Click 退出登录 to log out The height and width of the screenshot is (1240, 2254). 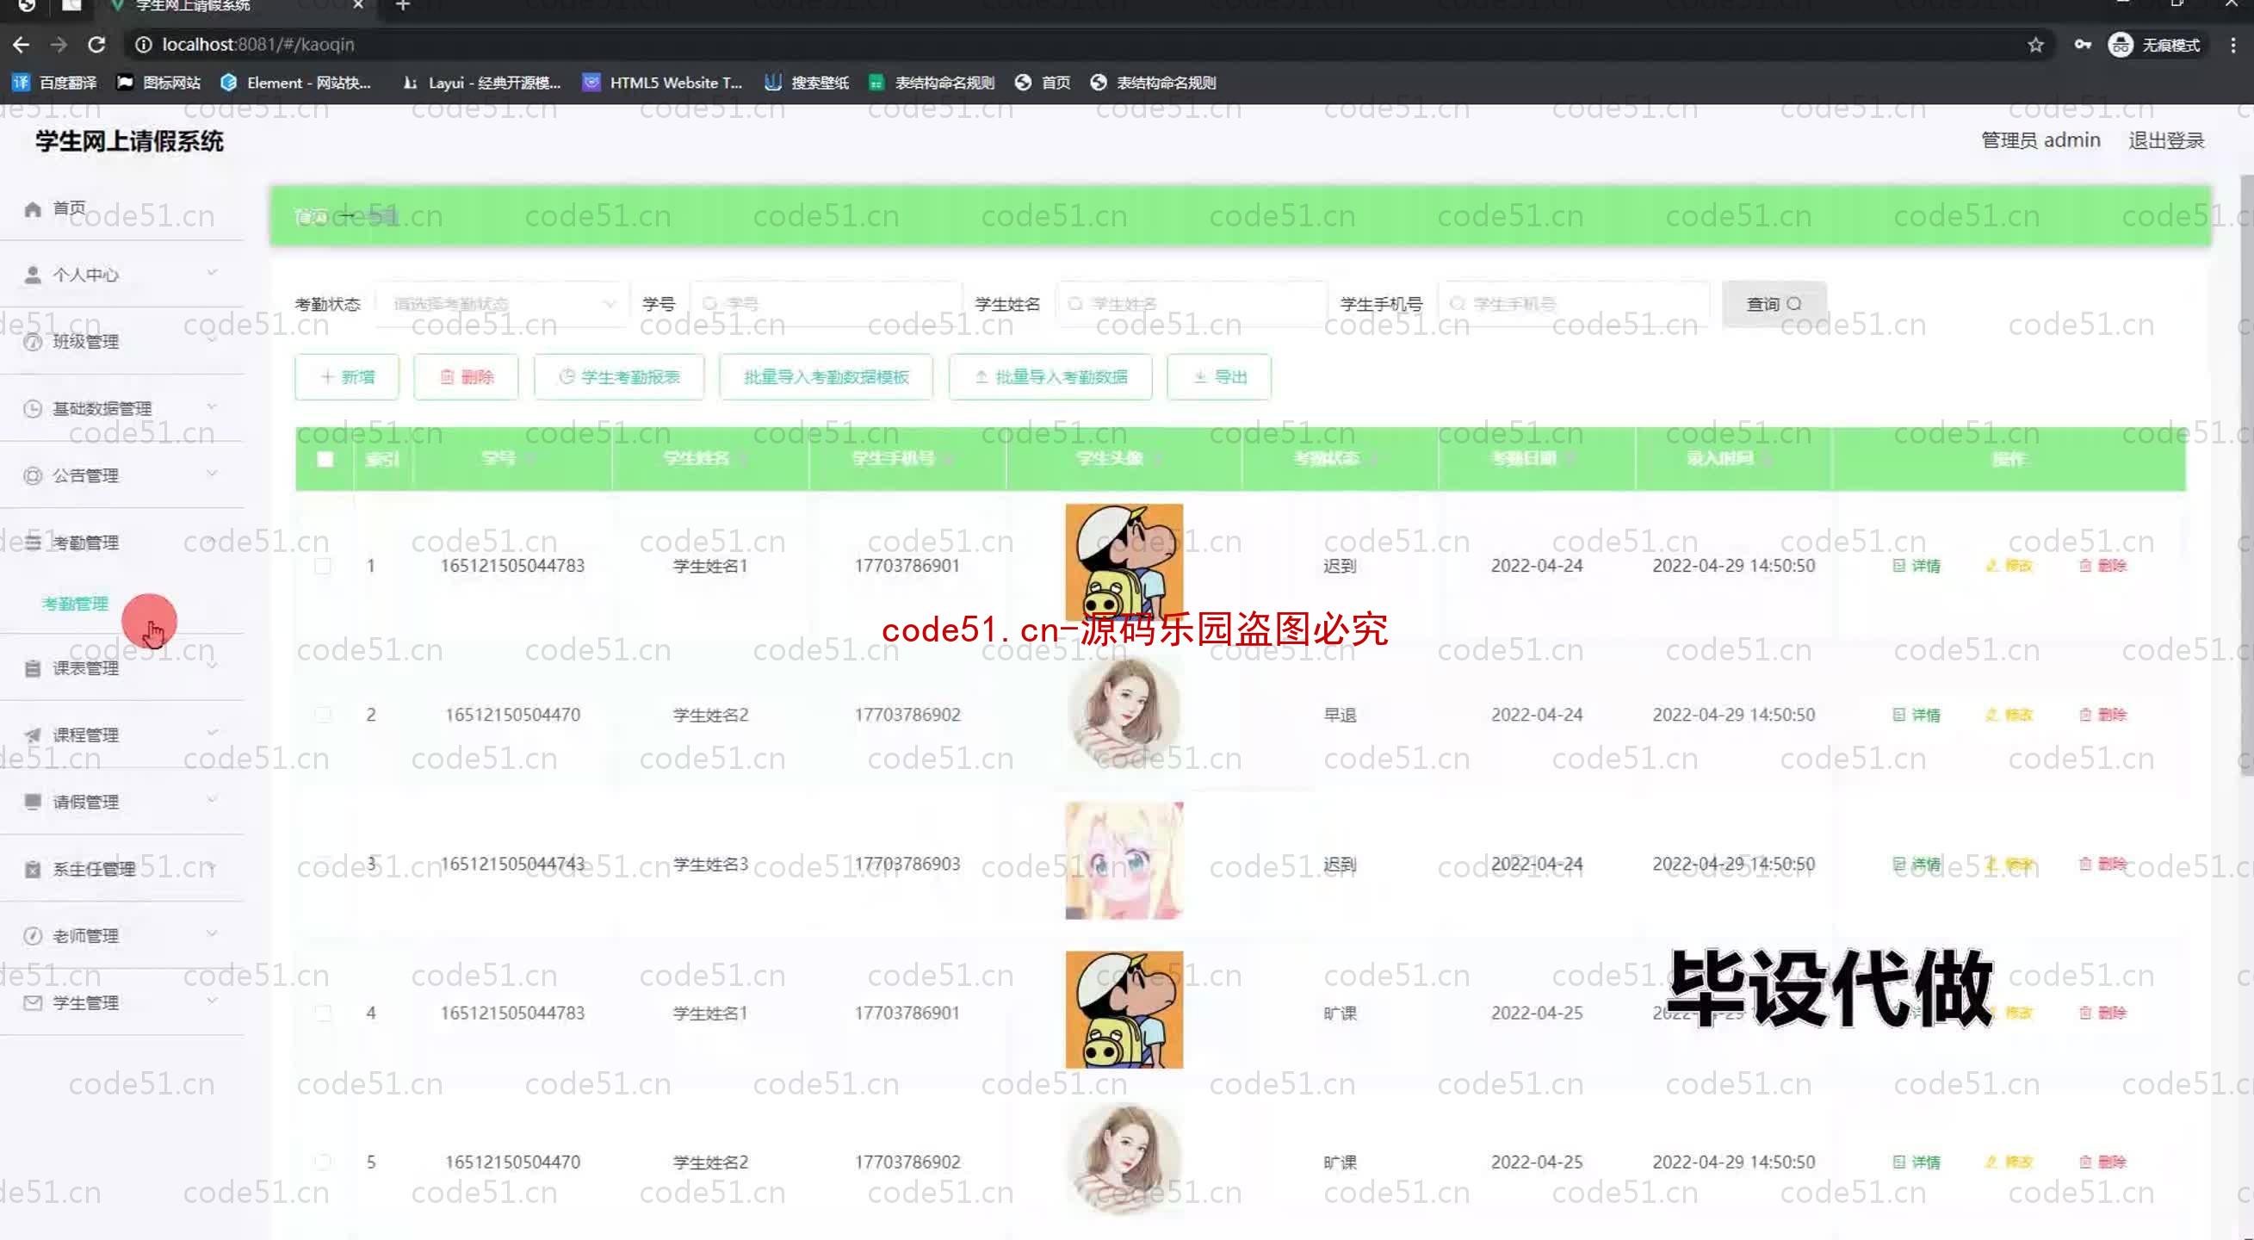[x=2165, y=141]
